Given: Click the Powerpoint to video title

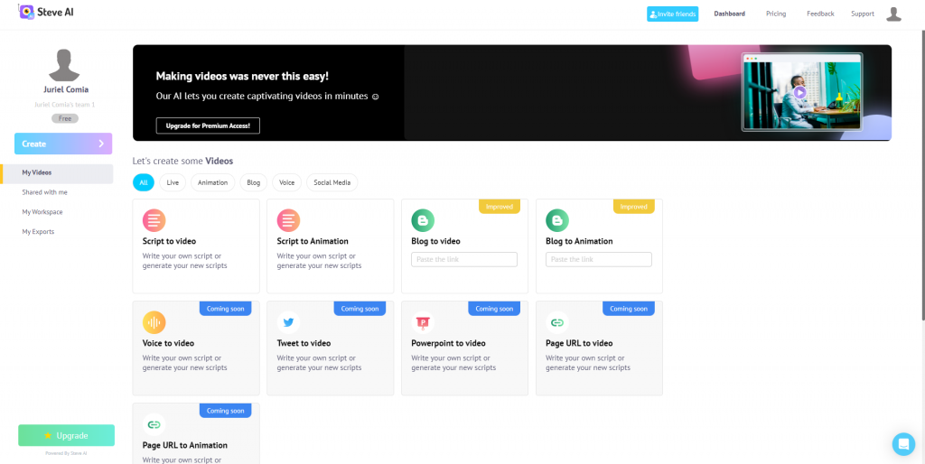Looking at the screenshot, I should [x=448, y=343].
